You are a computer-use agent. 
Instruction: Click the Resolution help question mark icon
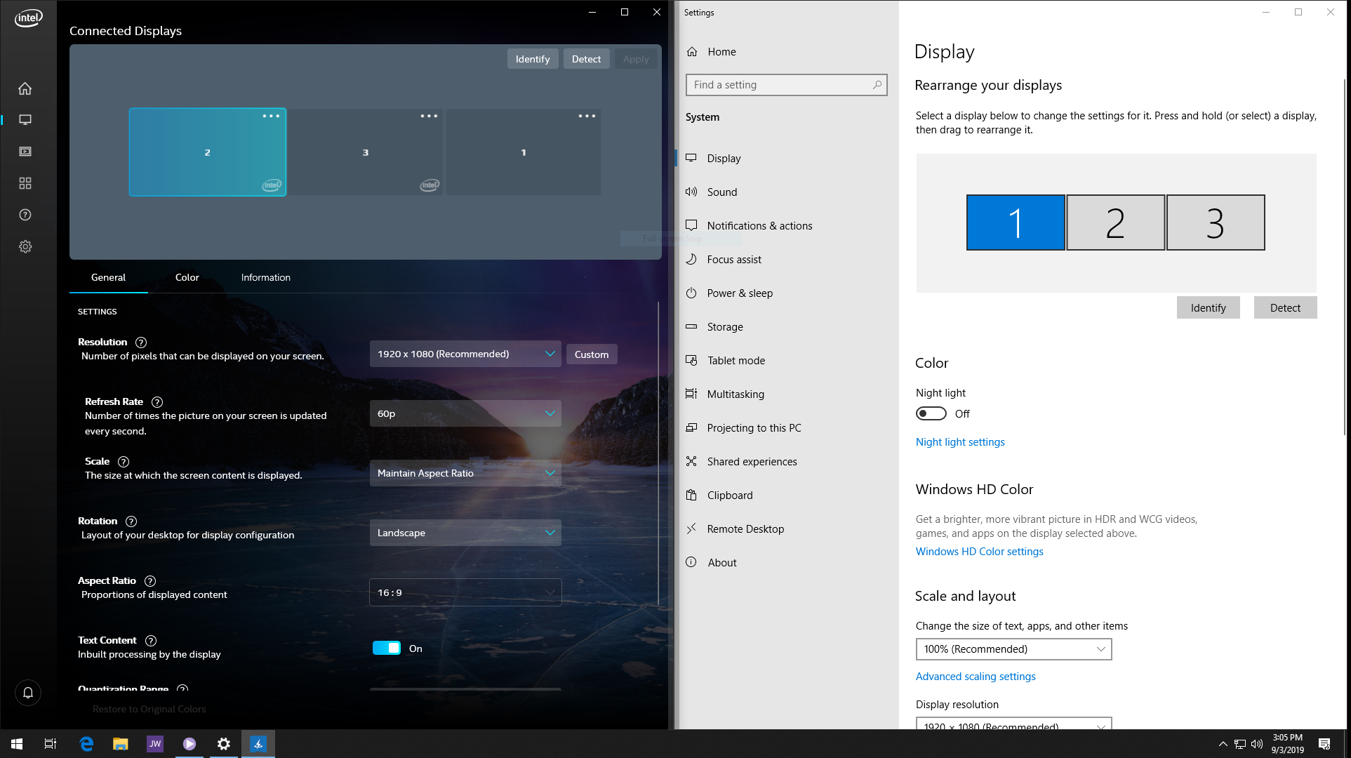141,343
